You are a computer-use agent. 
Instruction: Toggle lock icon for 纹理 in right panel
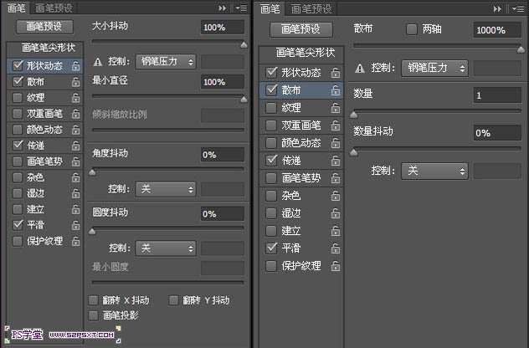pos(336,108)
